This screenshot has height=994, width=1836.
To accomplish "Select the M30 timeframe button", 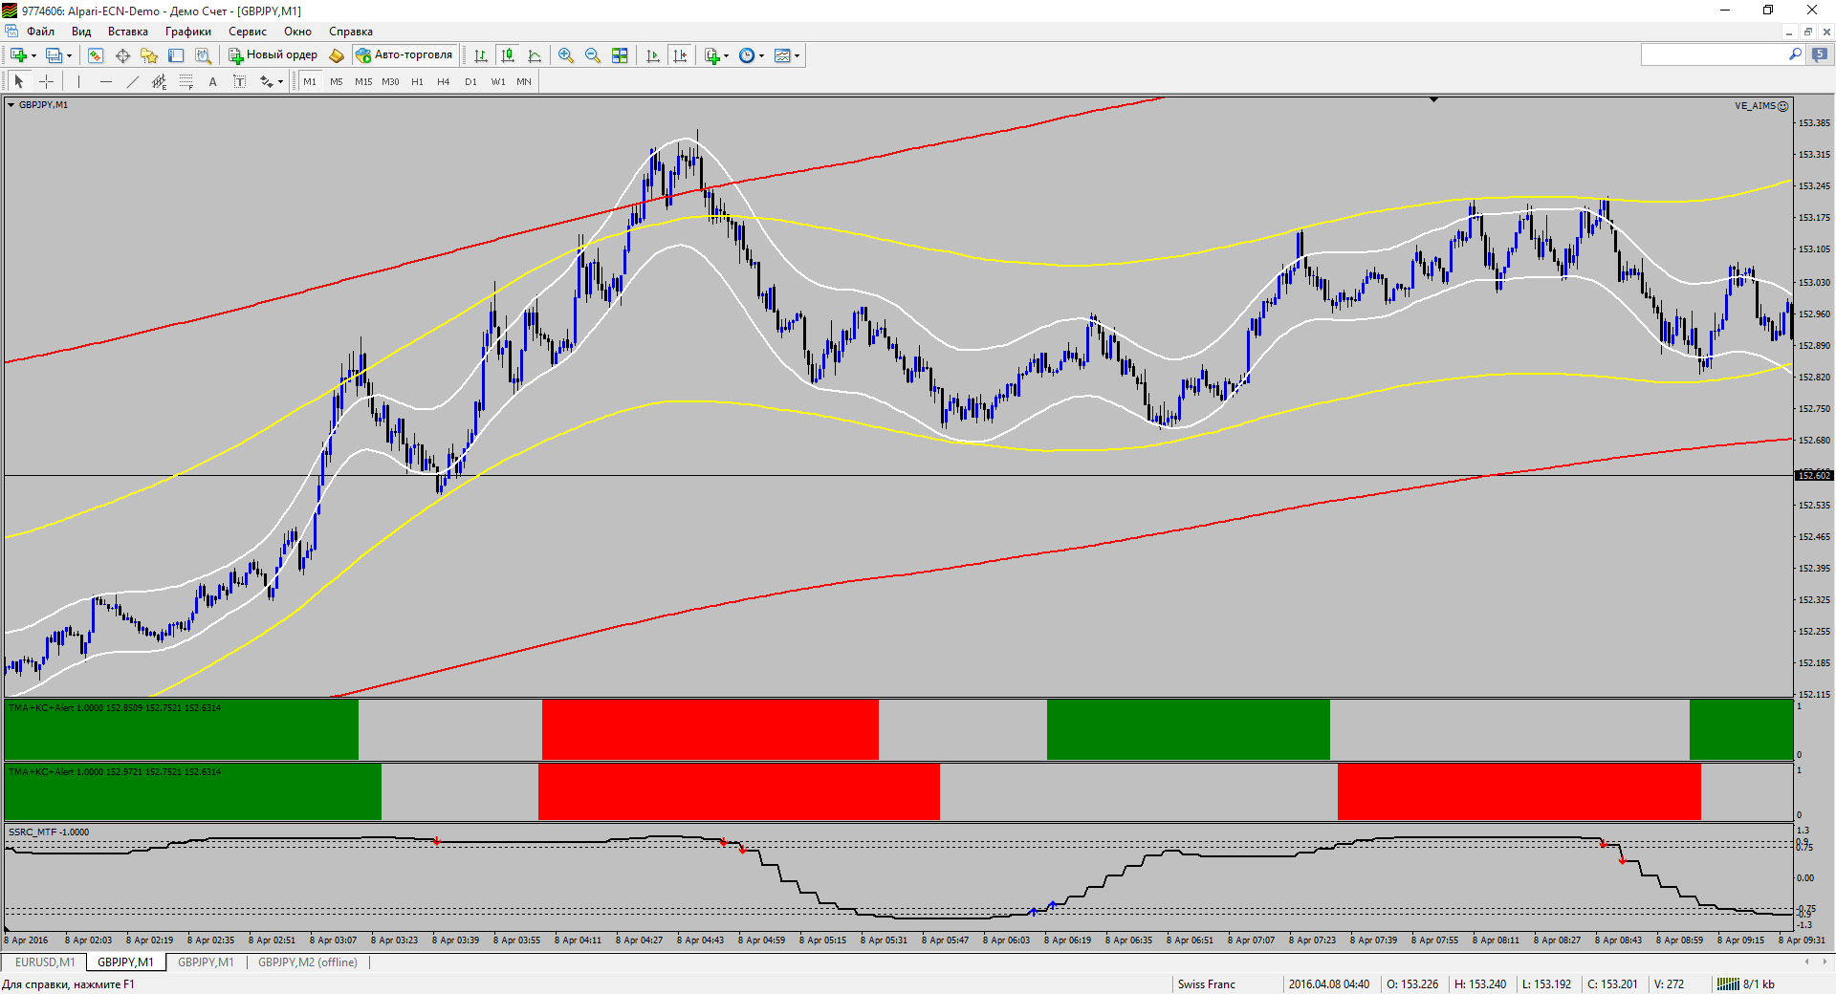I will click(390, 81).
